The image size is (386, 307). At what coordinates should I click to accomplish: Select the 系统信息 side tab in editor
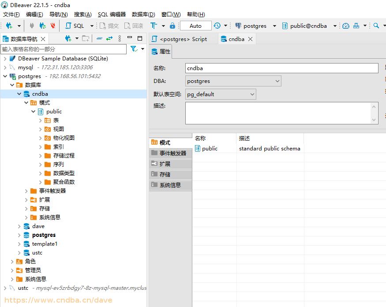coord(170,185)
